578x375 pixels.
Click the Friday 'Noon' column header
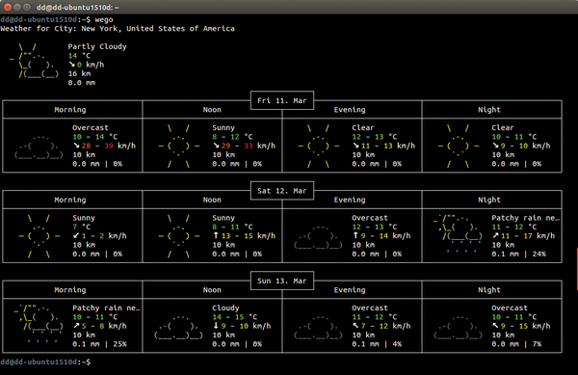click(x=212, y=110)
